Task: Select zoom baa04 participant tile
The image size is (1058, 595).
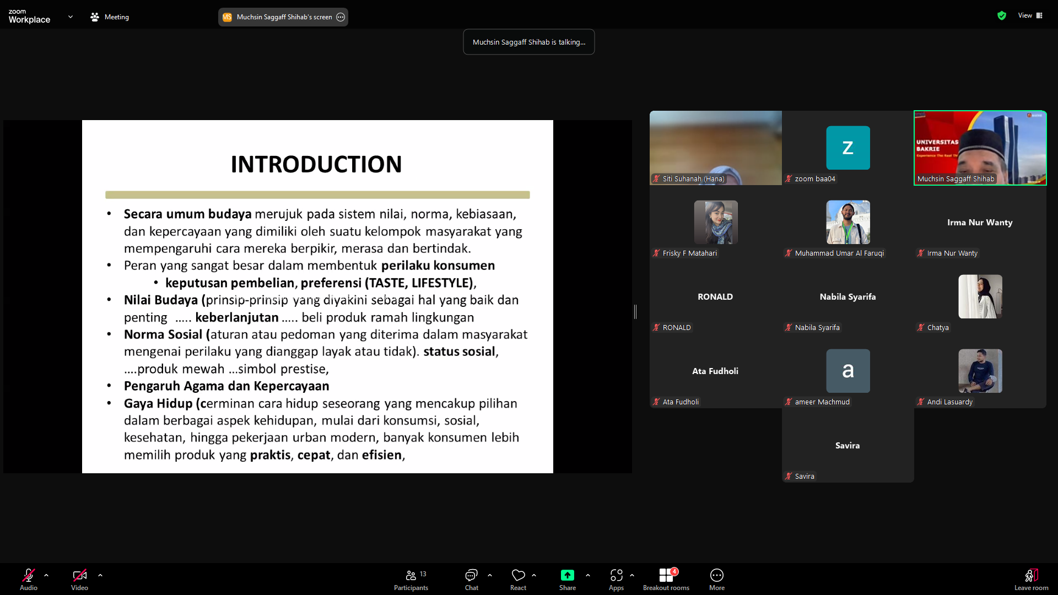Action: click(x=848, y=148)
